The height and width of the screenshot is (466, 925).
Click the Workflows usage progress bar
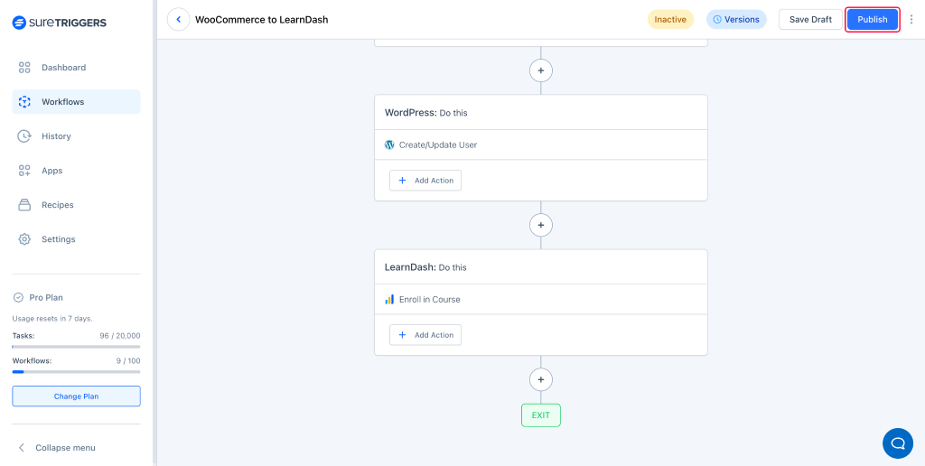point(76,371)
